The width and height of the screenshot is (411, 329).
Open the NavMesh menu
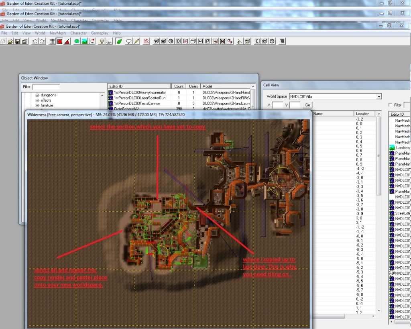pos(58,33)
